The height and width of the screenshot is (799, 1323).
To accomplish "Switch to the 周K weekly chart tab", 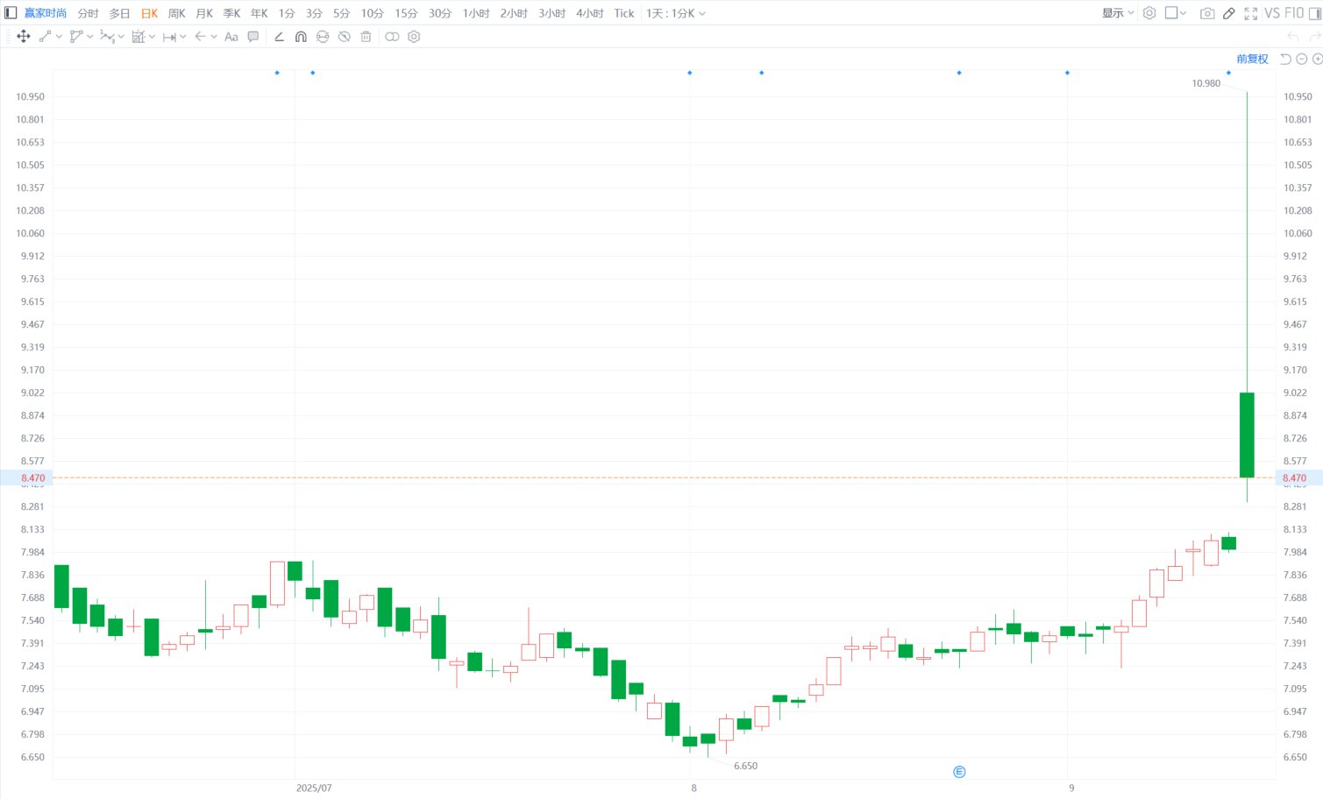I will pyautogui.click(x=176, y=13).
